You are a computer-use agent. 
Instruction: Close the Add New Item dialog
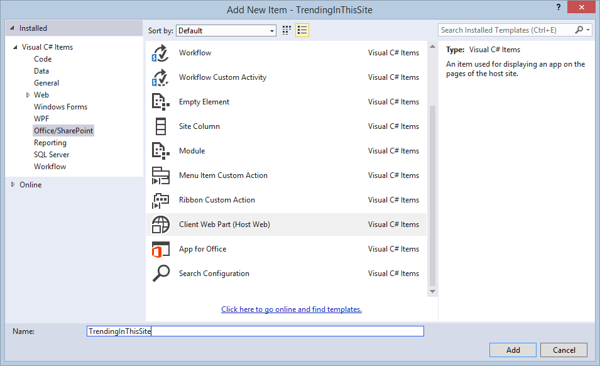point(581,8)
